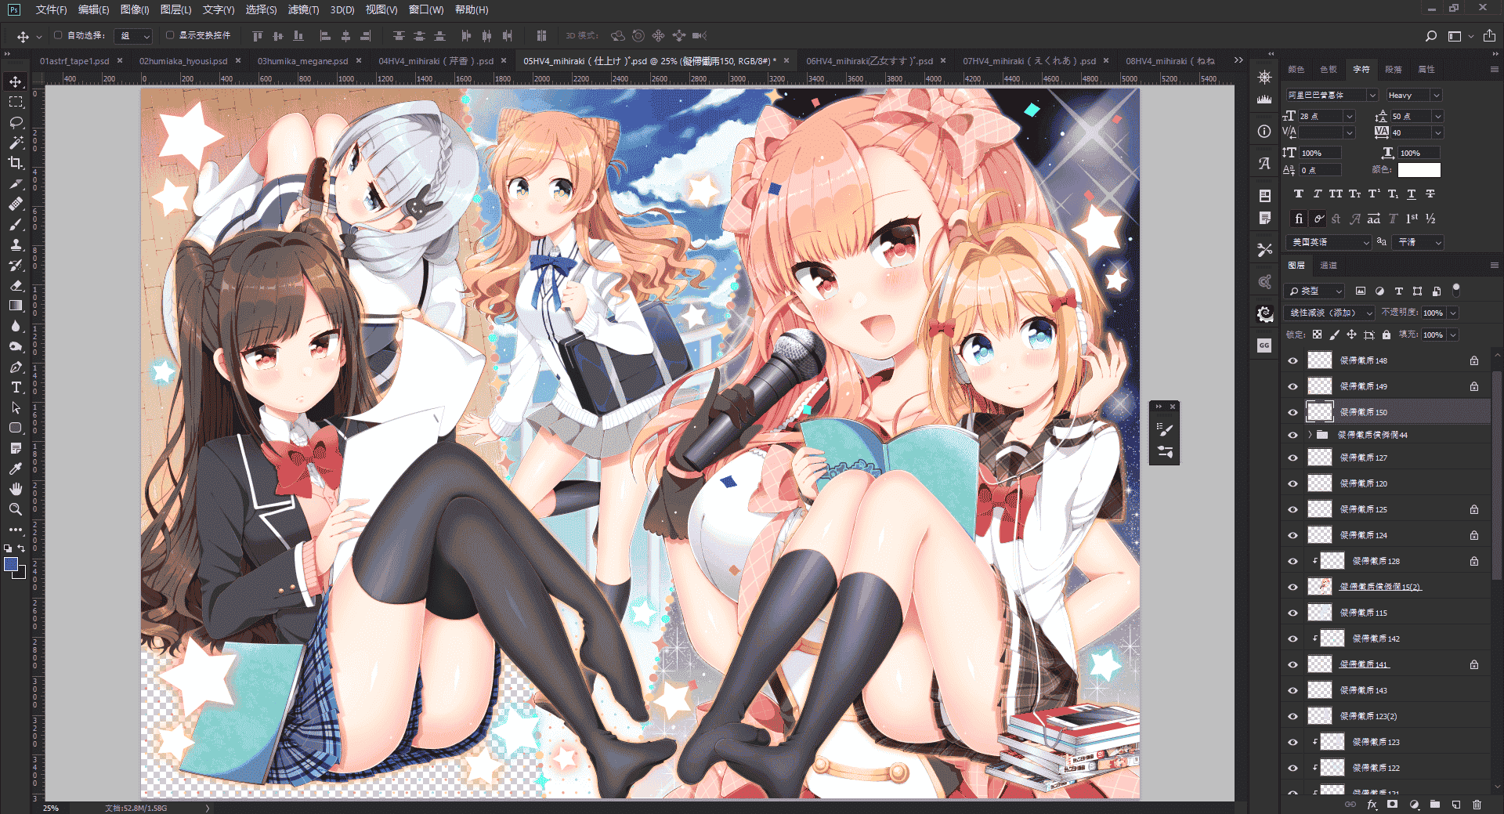Open the 美国英语 language dropdown
This screenshot has width=1504, height=814.
1329,242
